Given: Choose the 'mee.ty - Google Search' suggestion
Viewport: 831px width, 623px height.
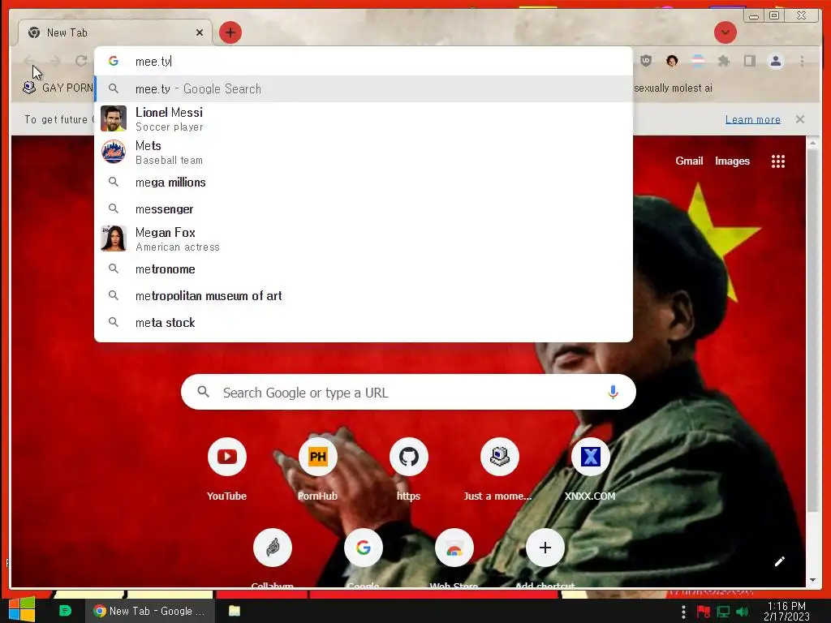Looking at the screenshot, I should click(364, 88).
